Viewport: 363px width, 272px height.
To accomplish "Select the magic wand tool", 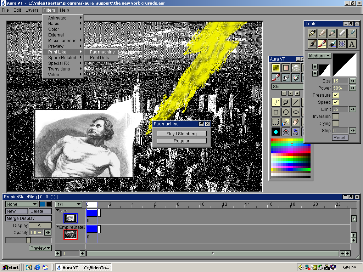I will pos(286,122).
